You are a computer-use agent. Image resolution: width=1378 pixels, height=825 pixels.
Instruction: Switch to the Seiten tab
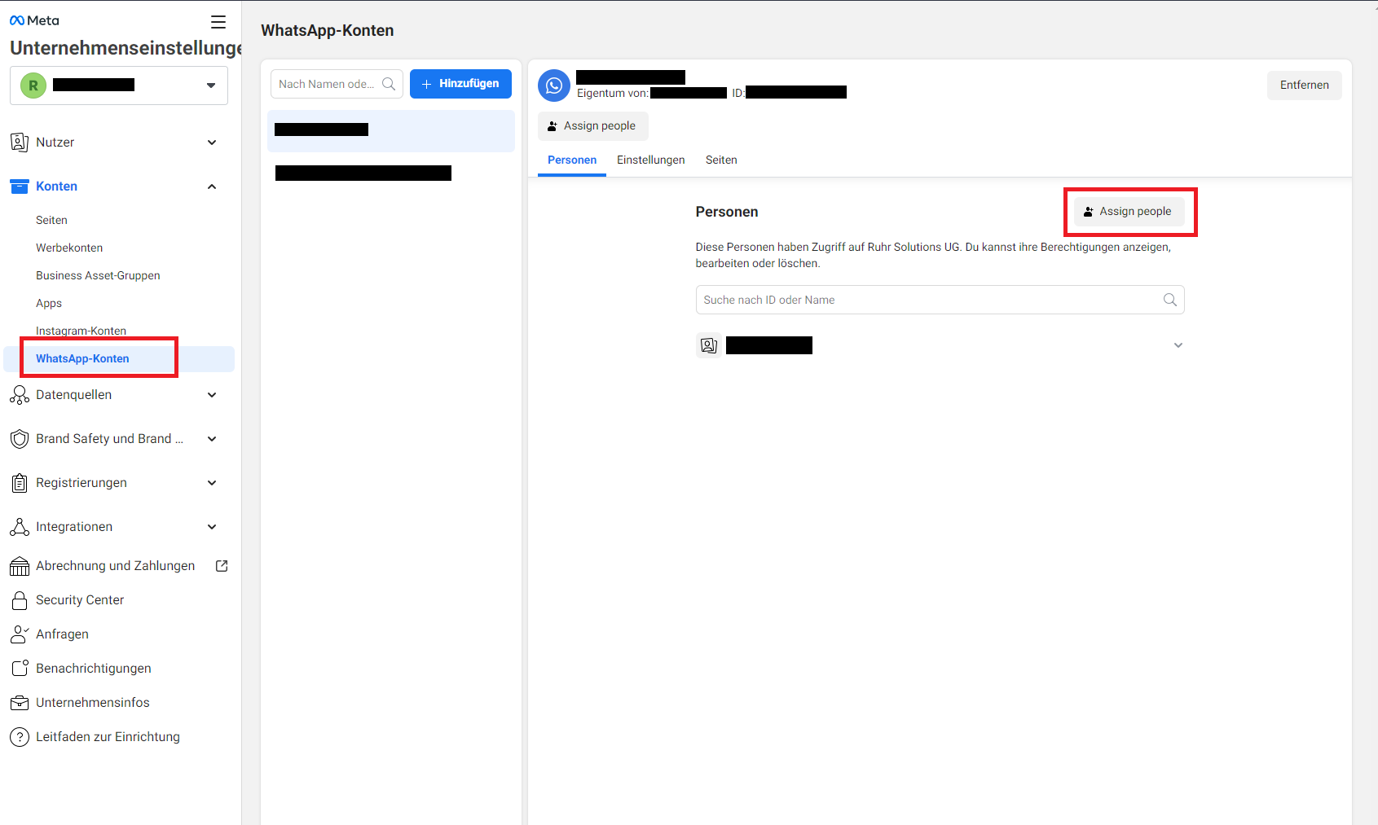tap(721, 160)
